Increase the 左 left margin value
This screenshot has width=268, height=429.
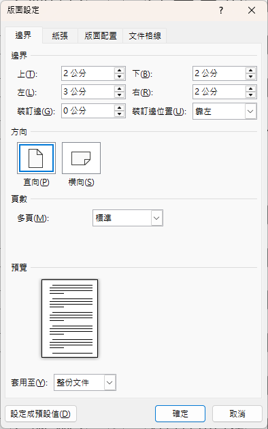(119, 88)
